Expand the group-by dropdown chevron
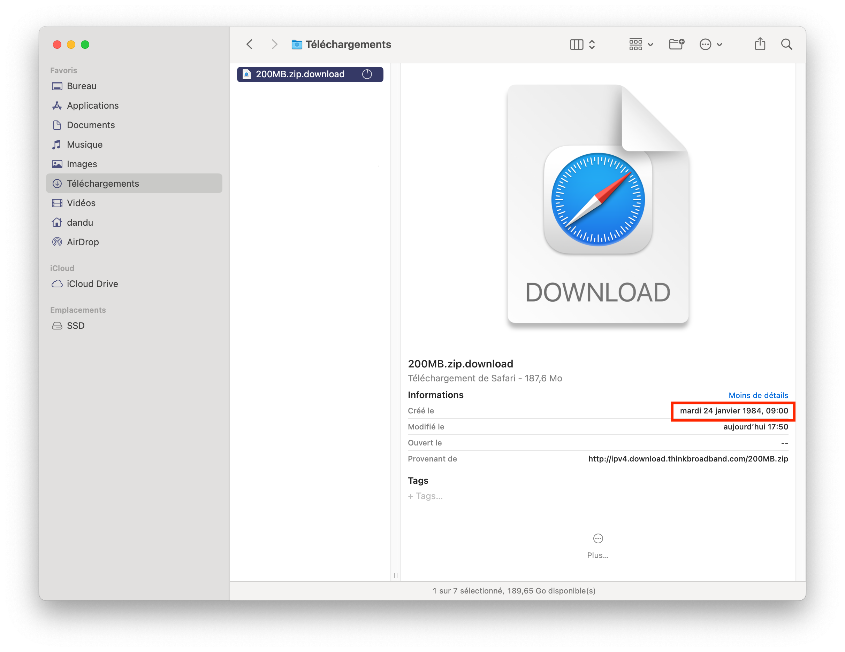 650,45
